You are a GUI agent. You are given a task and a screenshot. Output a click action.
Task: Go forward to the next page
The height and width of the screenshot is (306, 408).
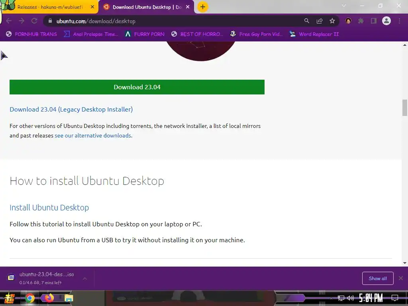pyautogui.click(x=22, y=21)
